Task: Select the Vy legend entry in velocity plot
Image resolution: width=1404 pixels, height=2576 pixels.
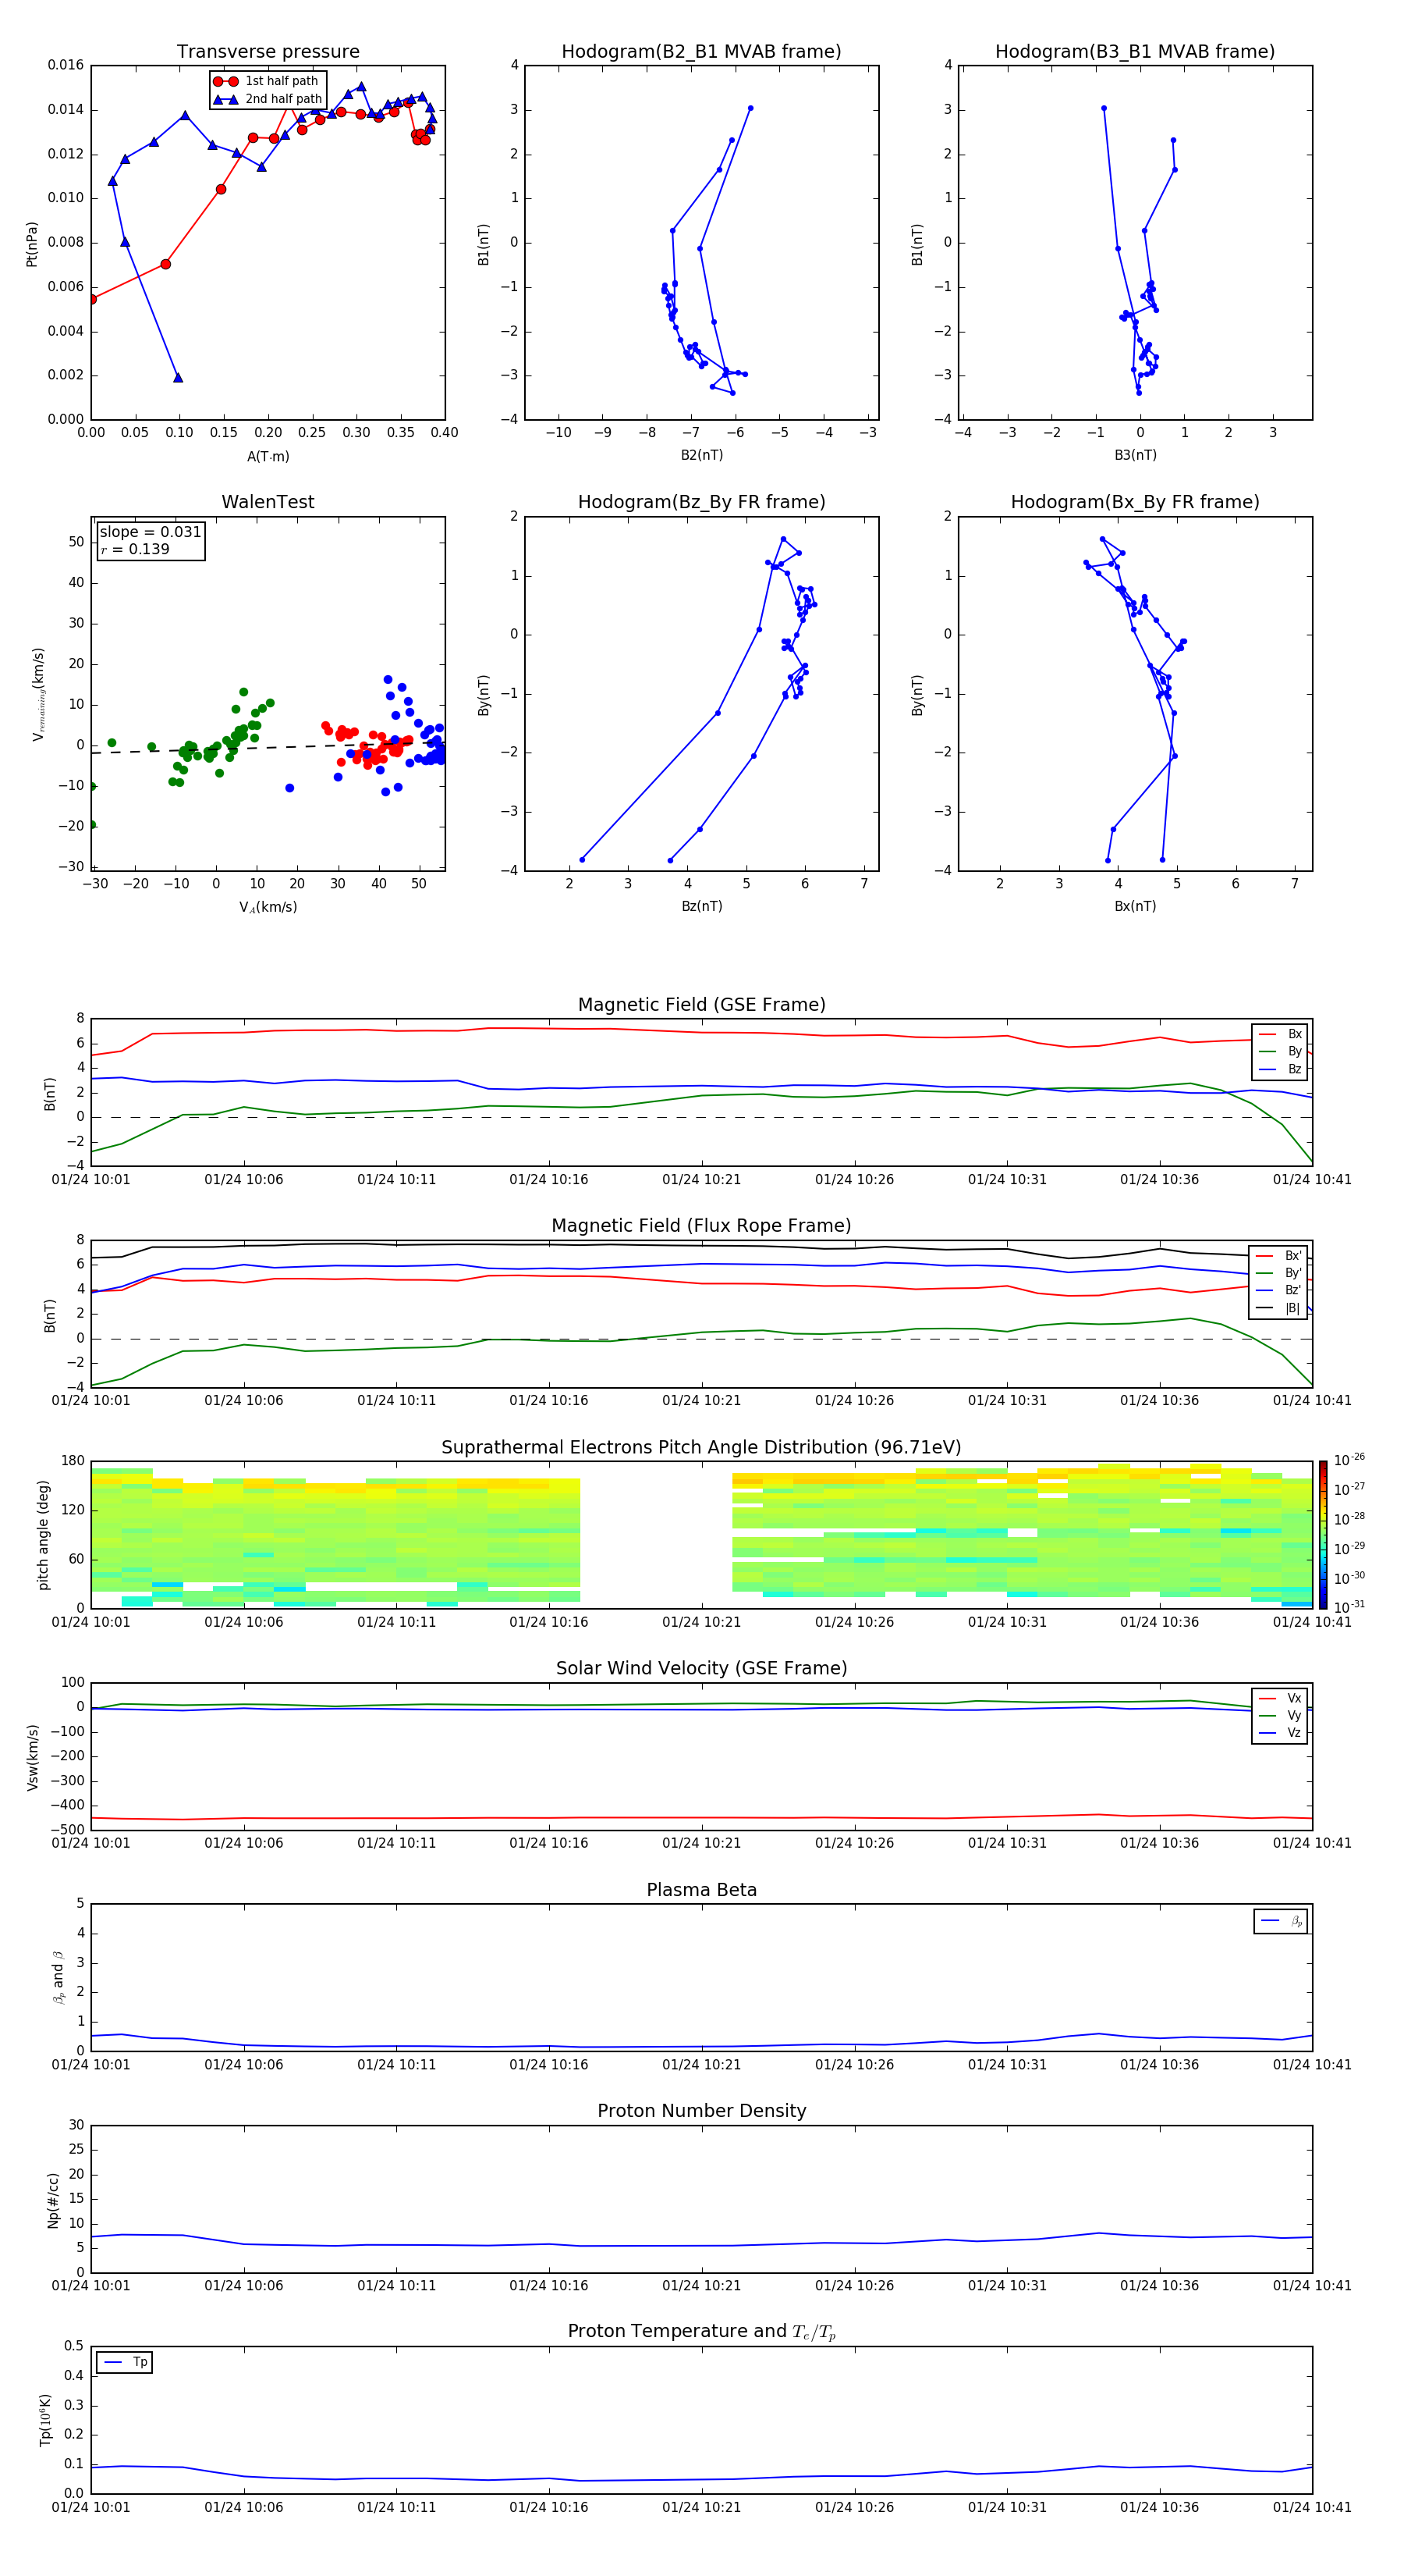Action: 1280,1716
